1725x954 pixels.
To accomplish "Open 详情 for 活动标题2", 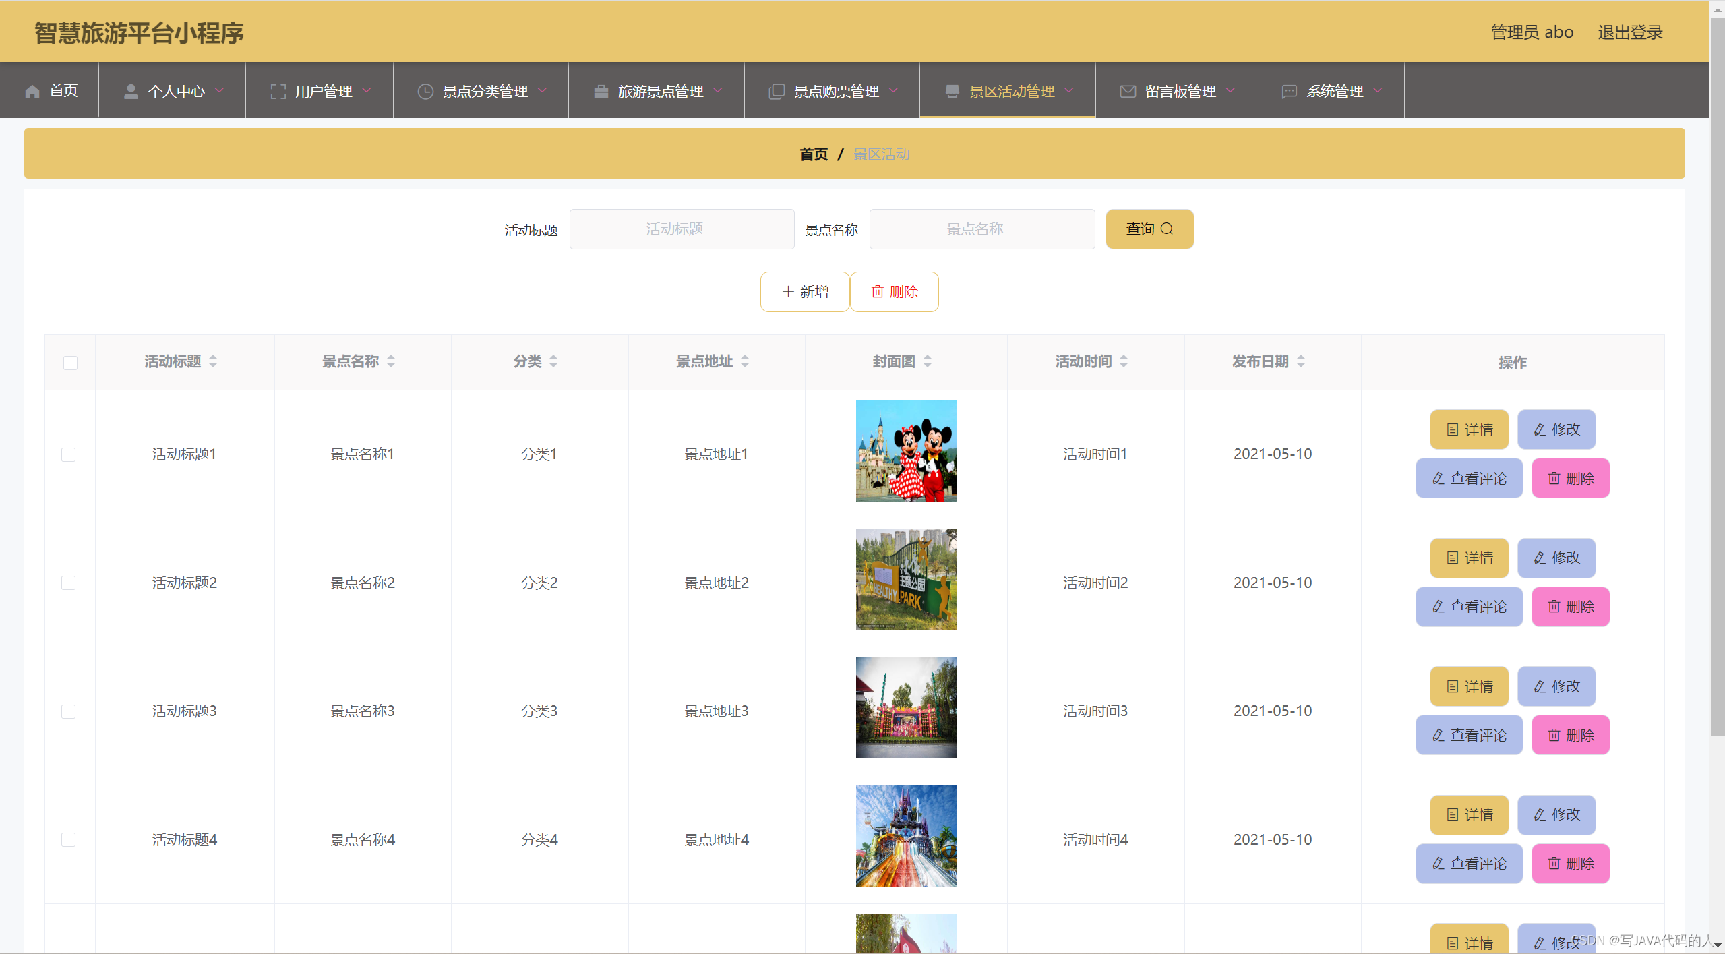I will pyautogui.click(x=1470, y=558).
